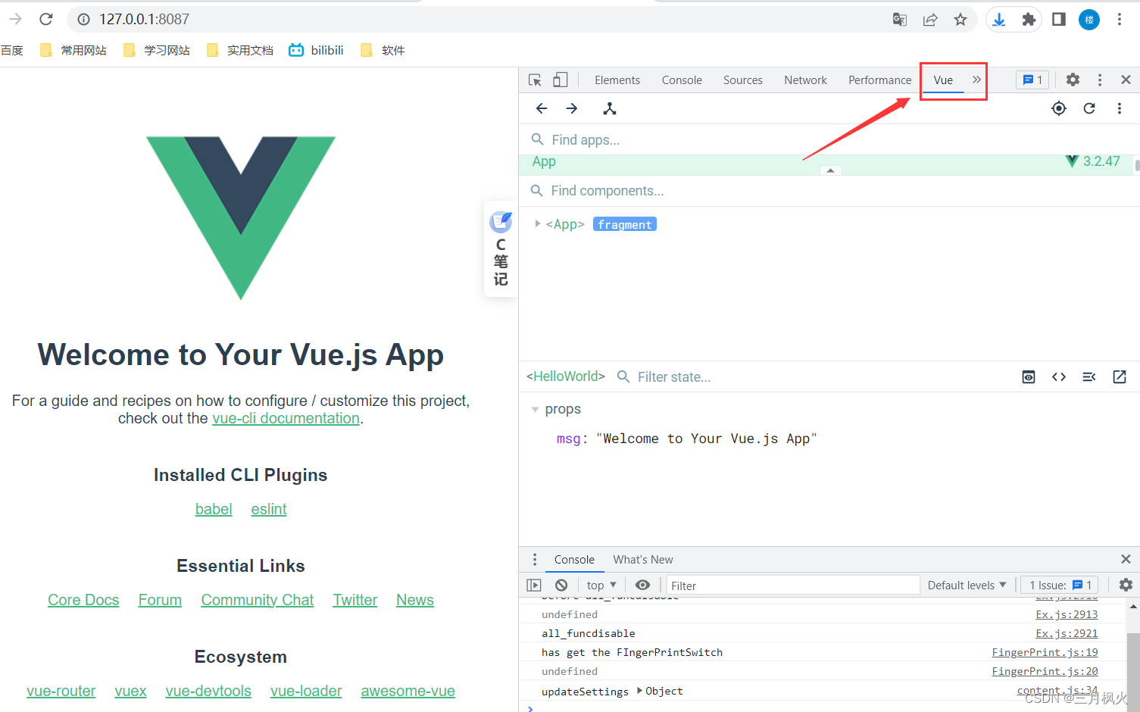Expand the <App> component tree node

click(x=537, y=224)
